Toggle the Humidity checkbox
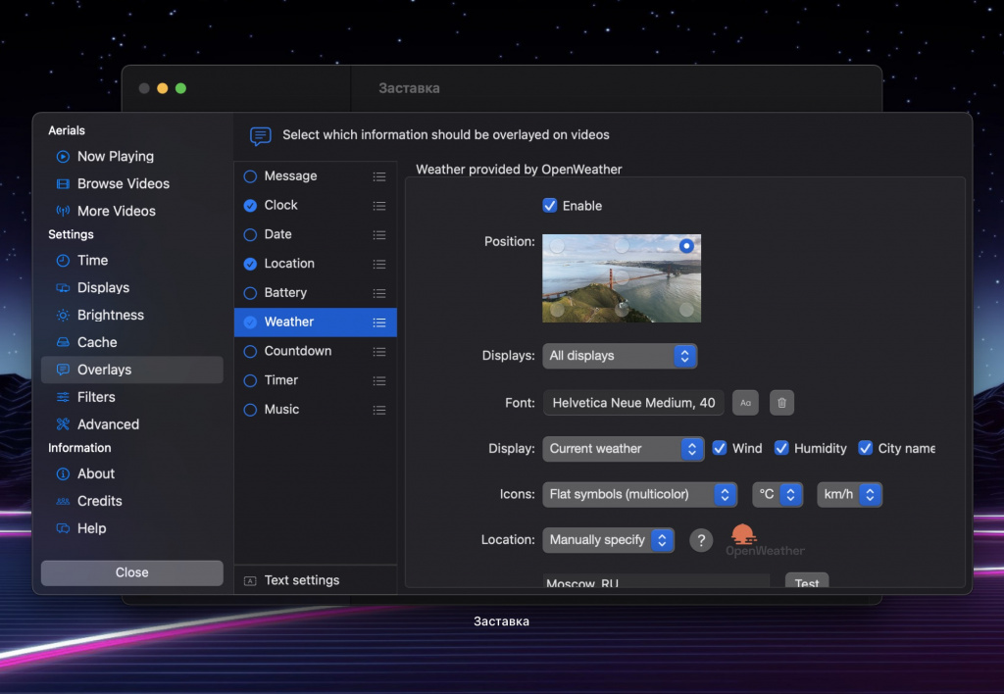 (781, 448)
